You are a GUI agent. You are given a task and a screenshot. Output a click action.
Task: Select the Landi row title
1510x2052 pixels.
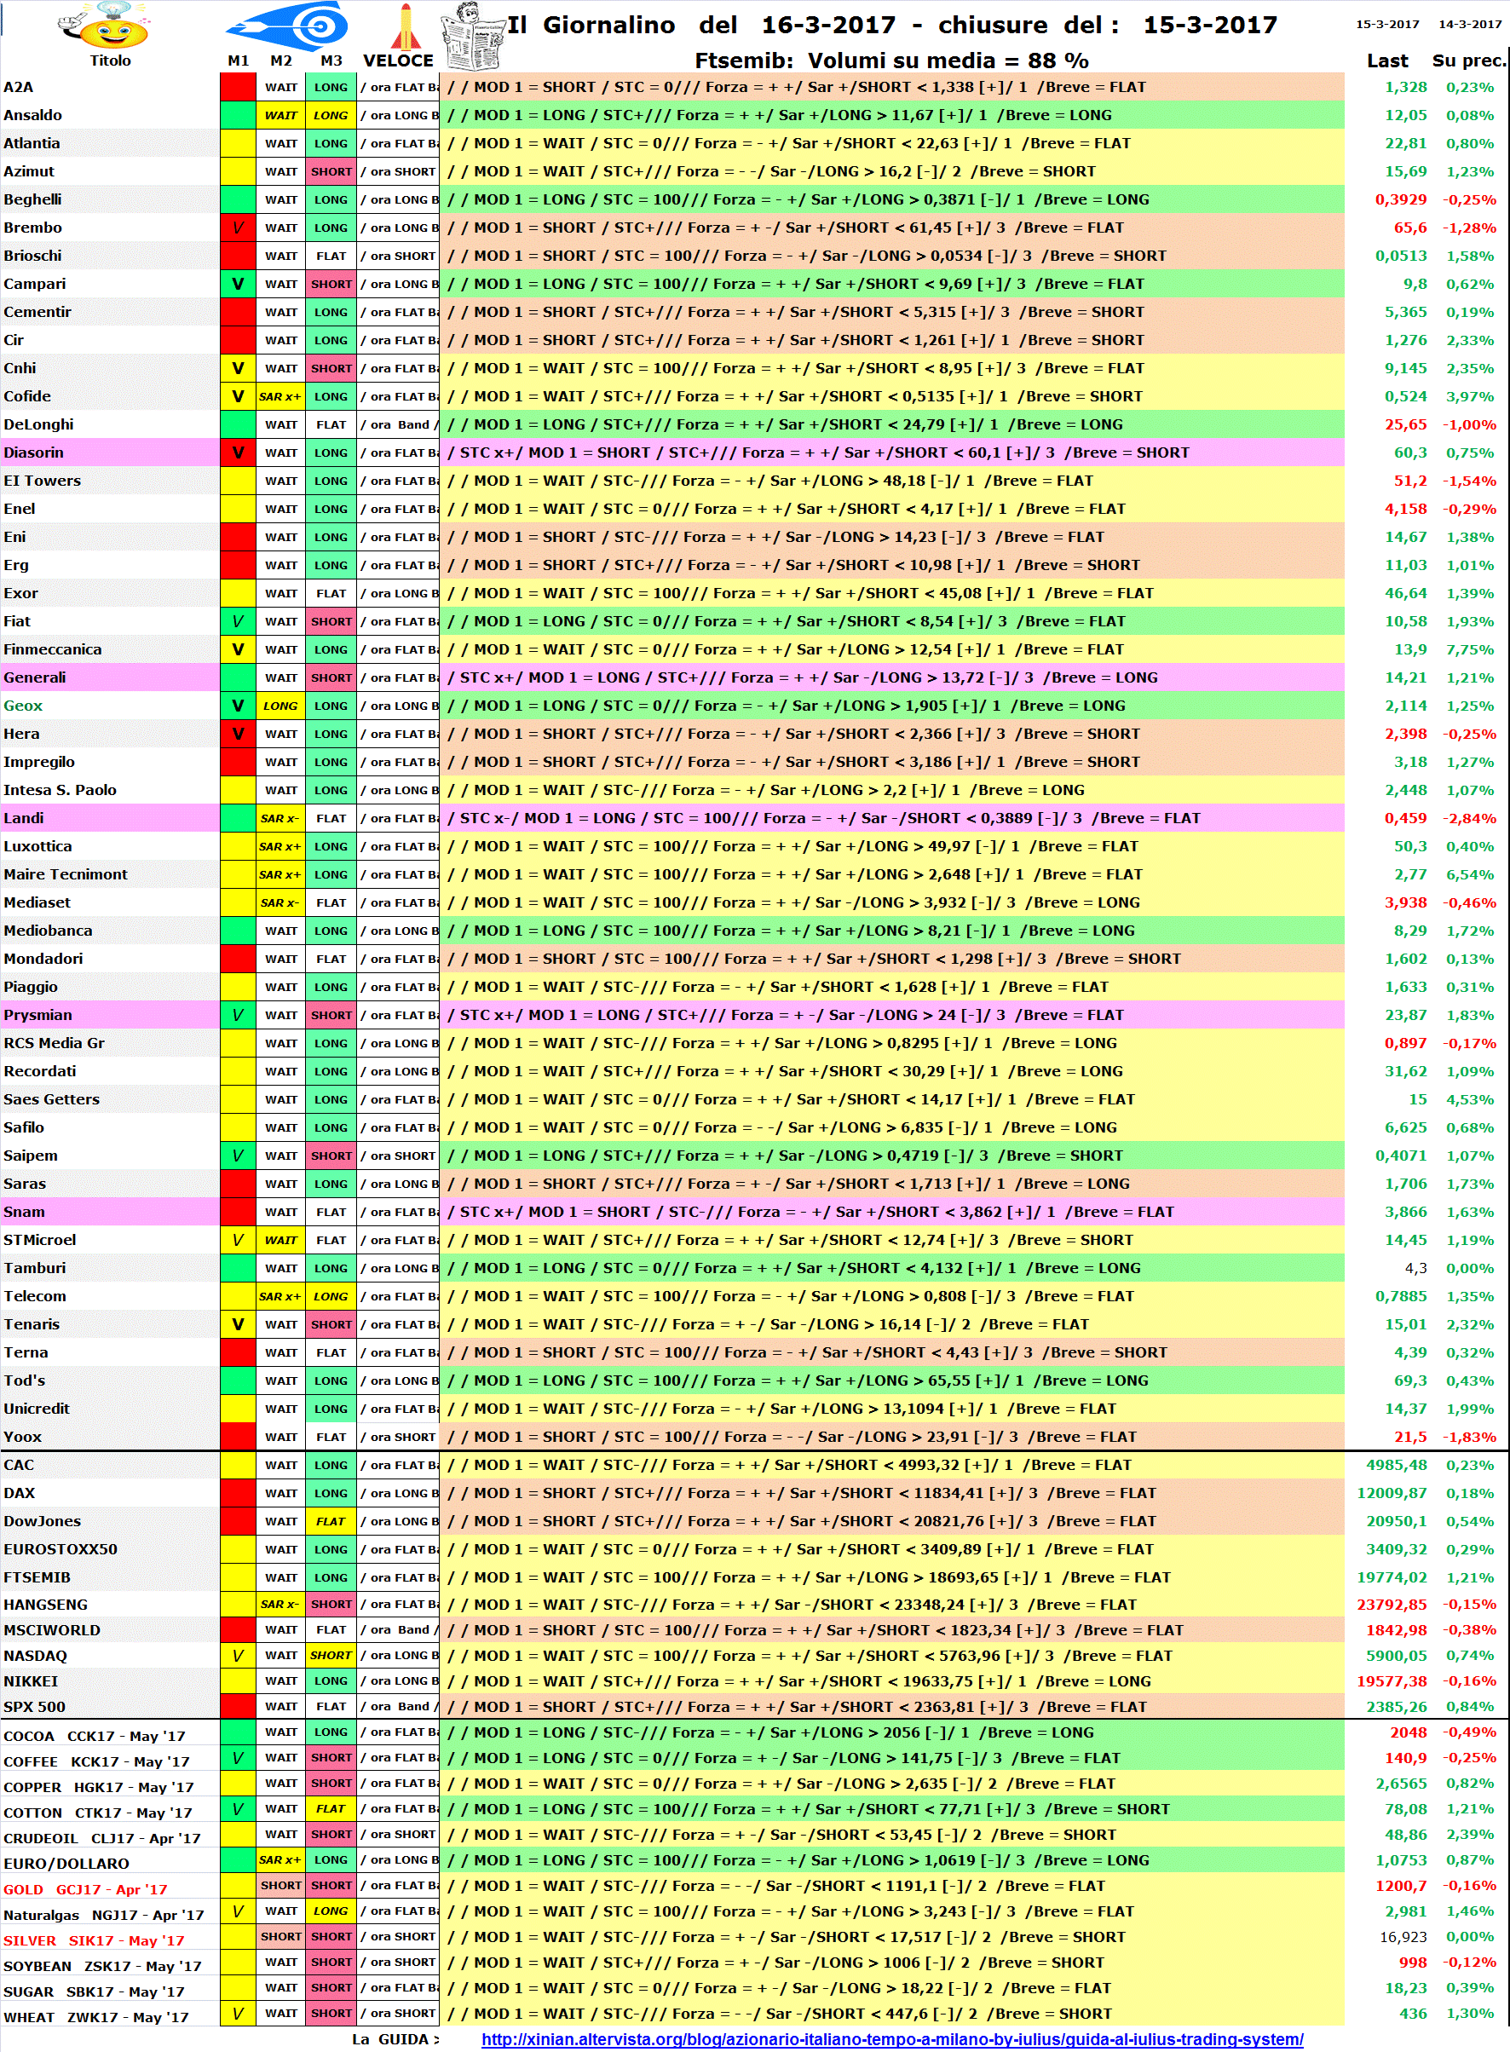(24, 818)
